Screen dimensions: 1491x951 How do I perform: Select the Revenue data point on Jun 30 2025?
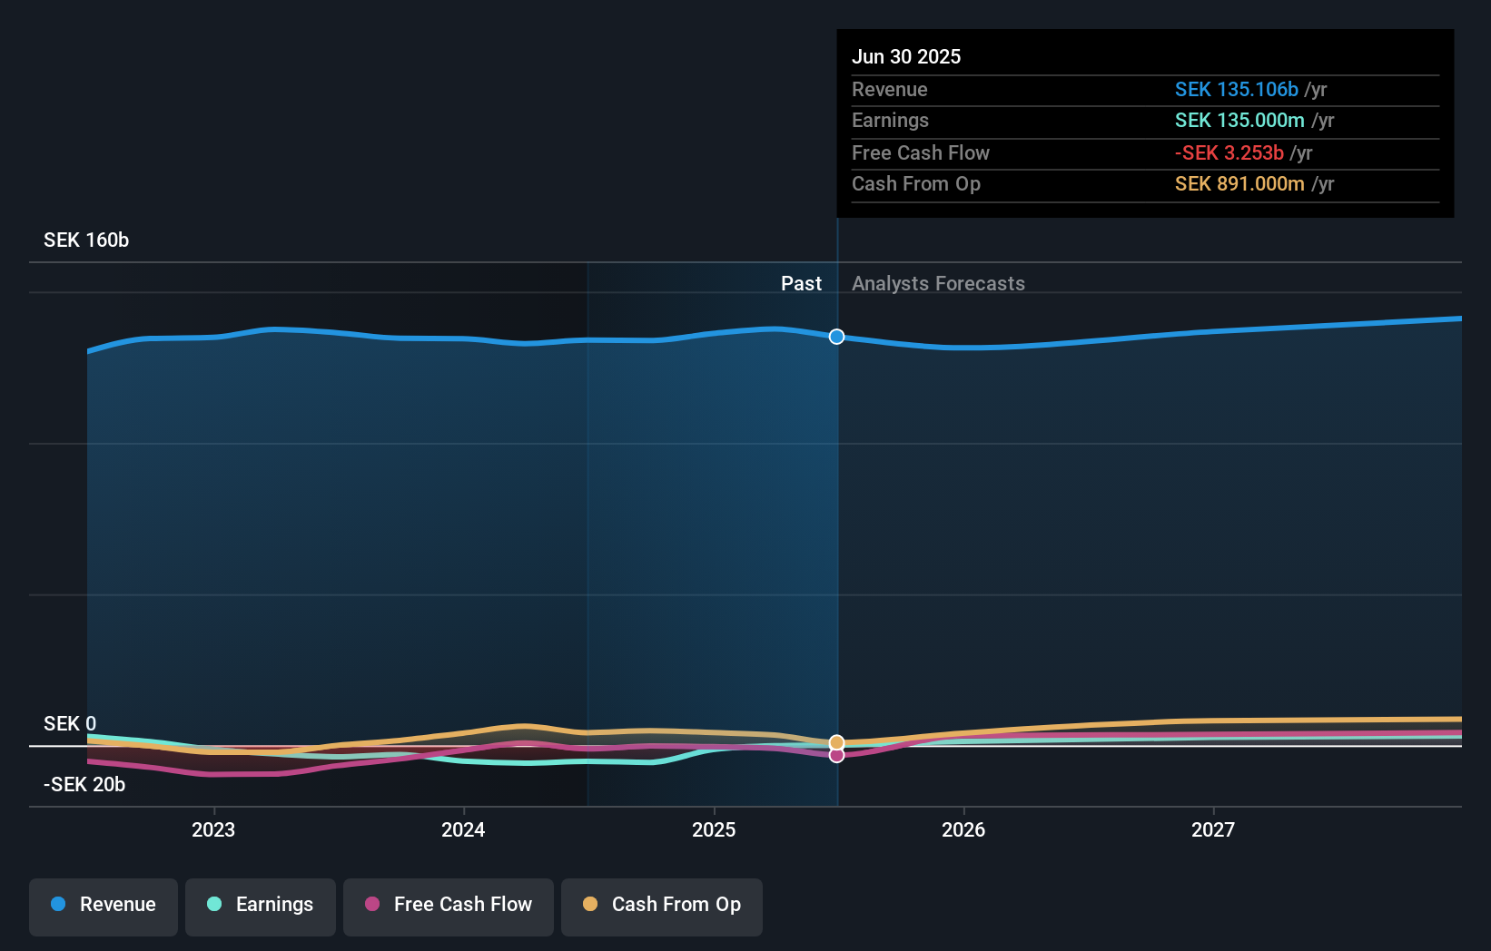tap(837, 337)
